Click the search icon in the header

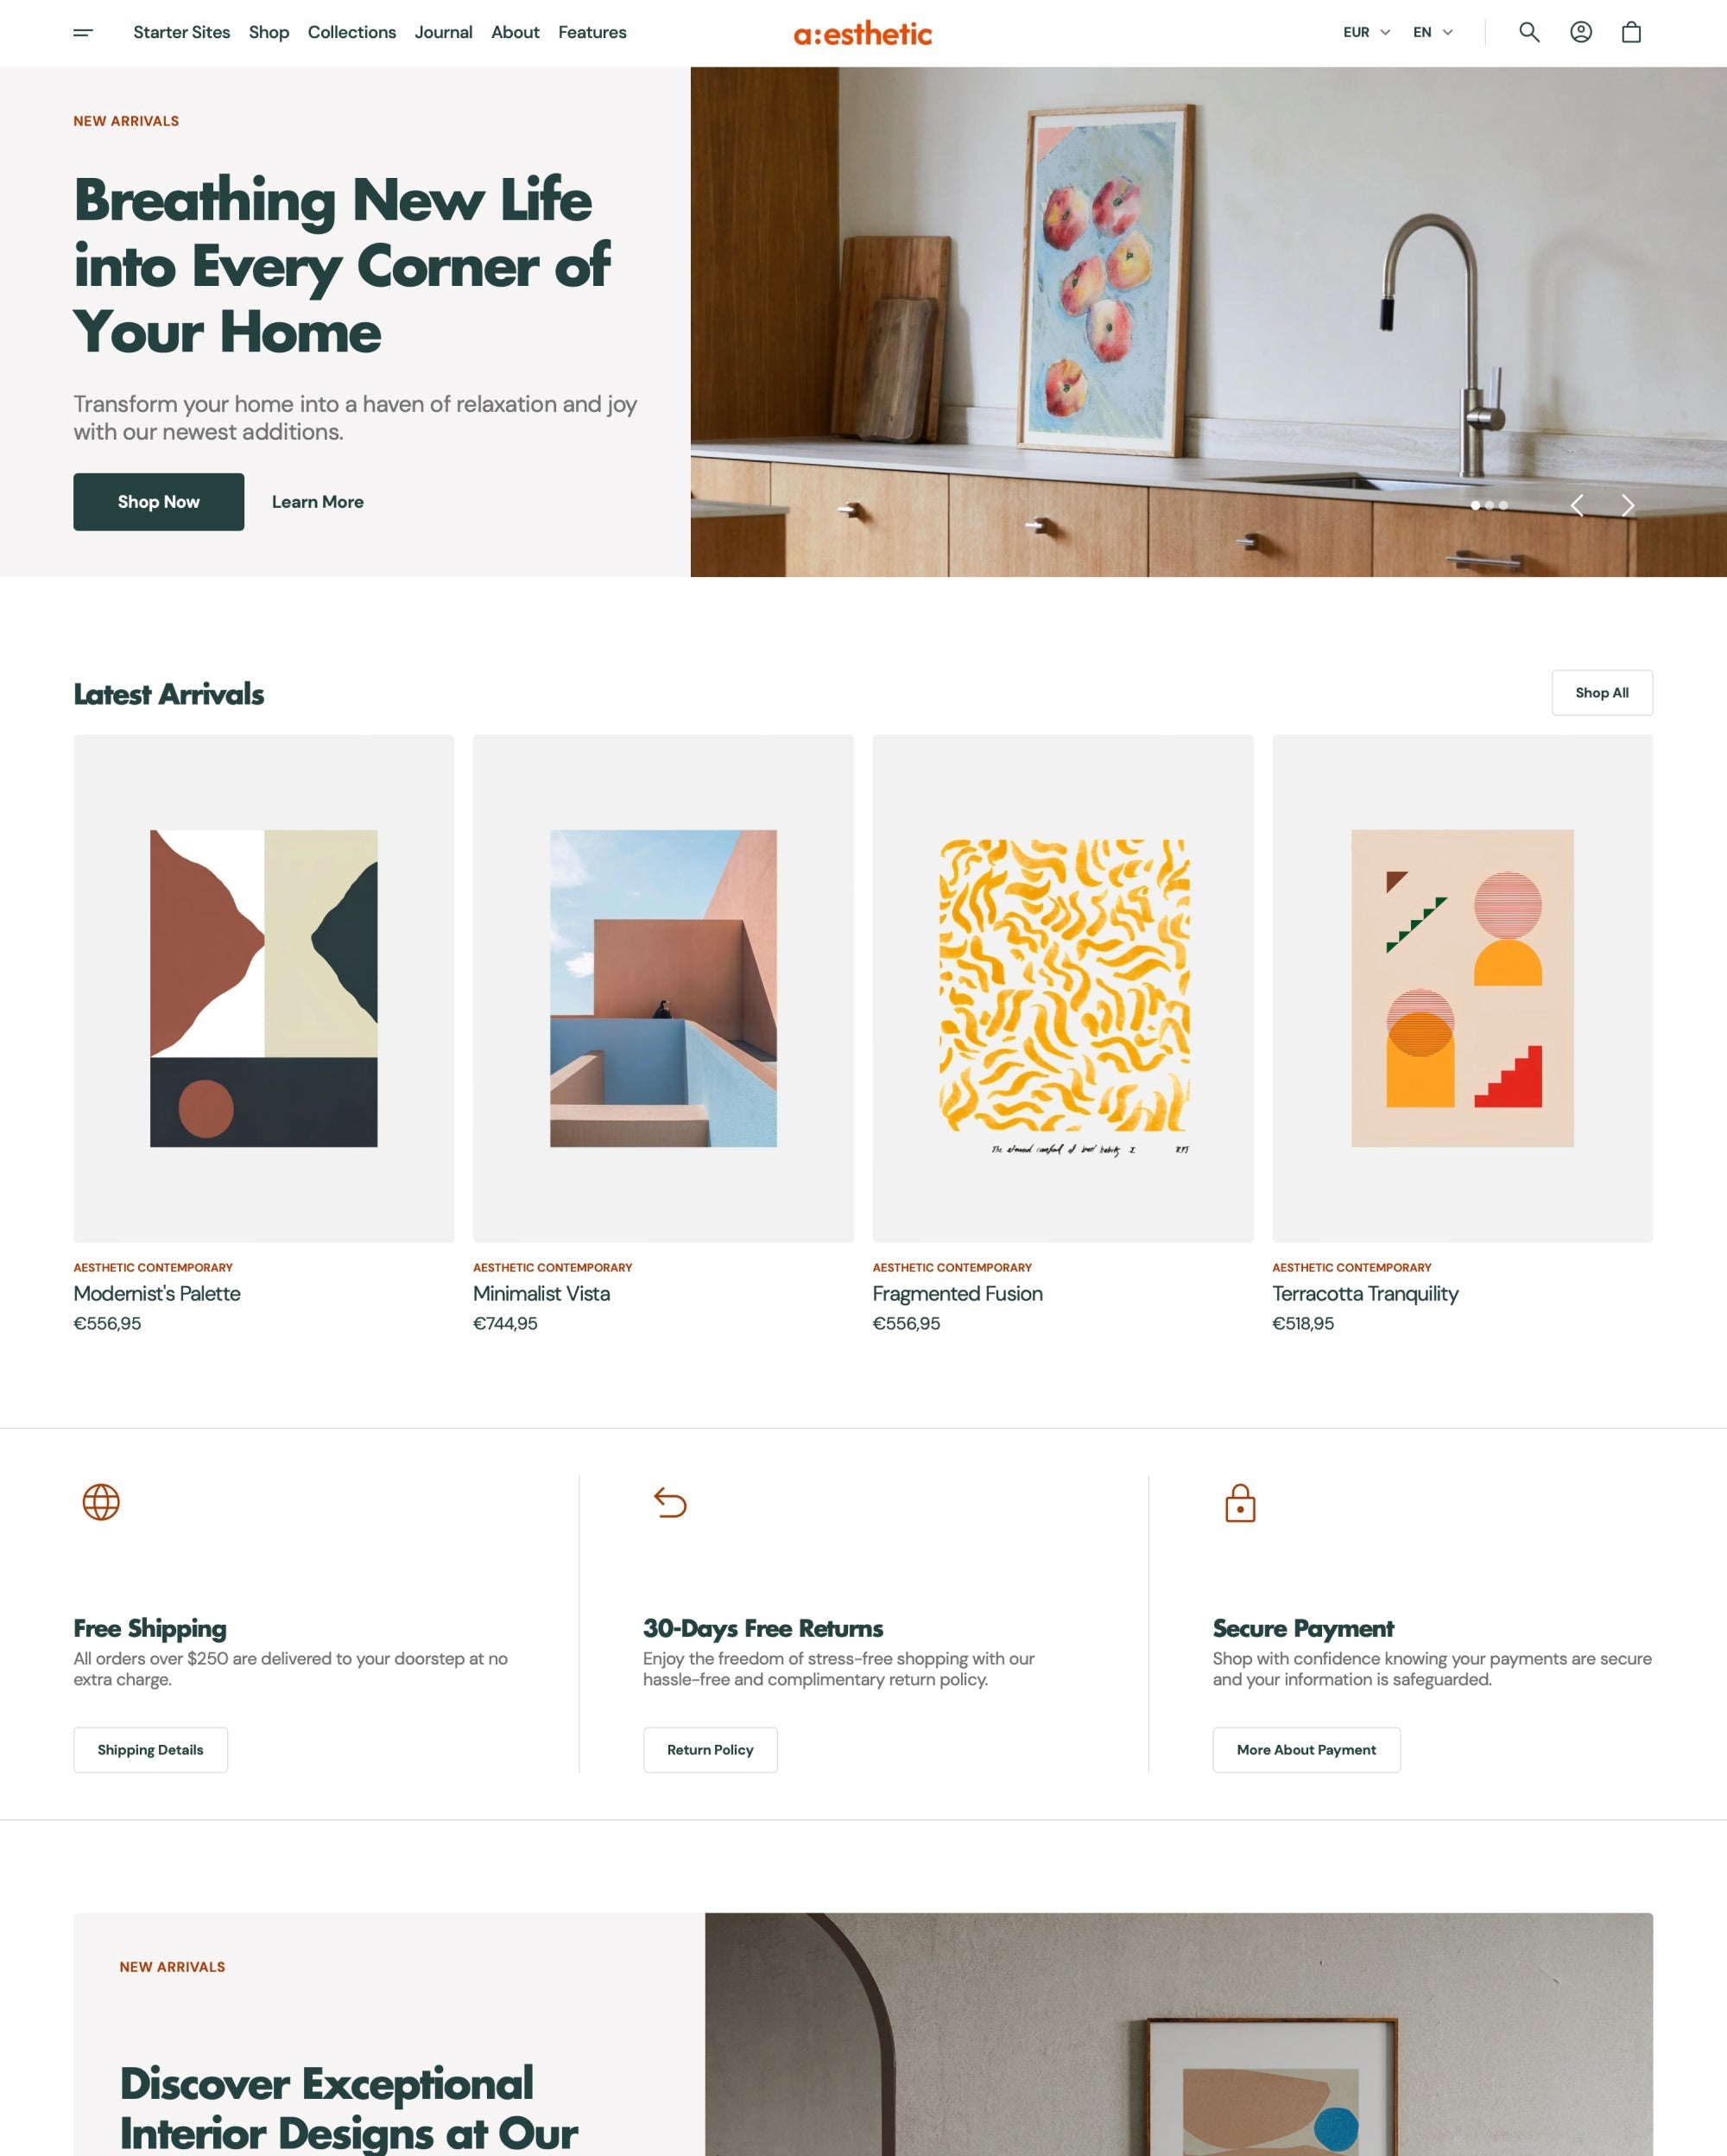click(1529, 32)
